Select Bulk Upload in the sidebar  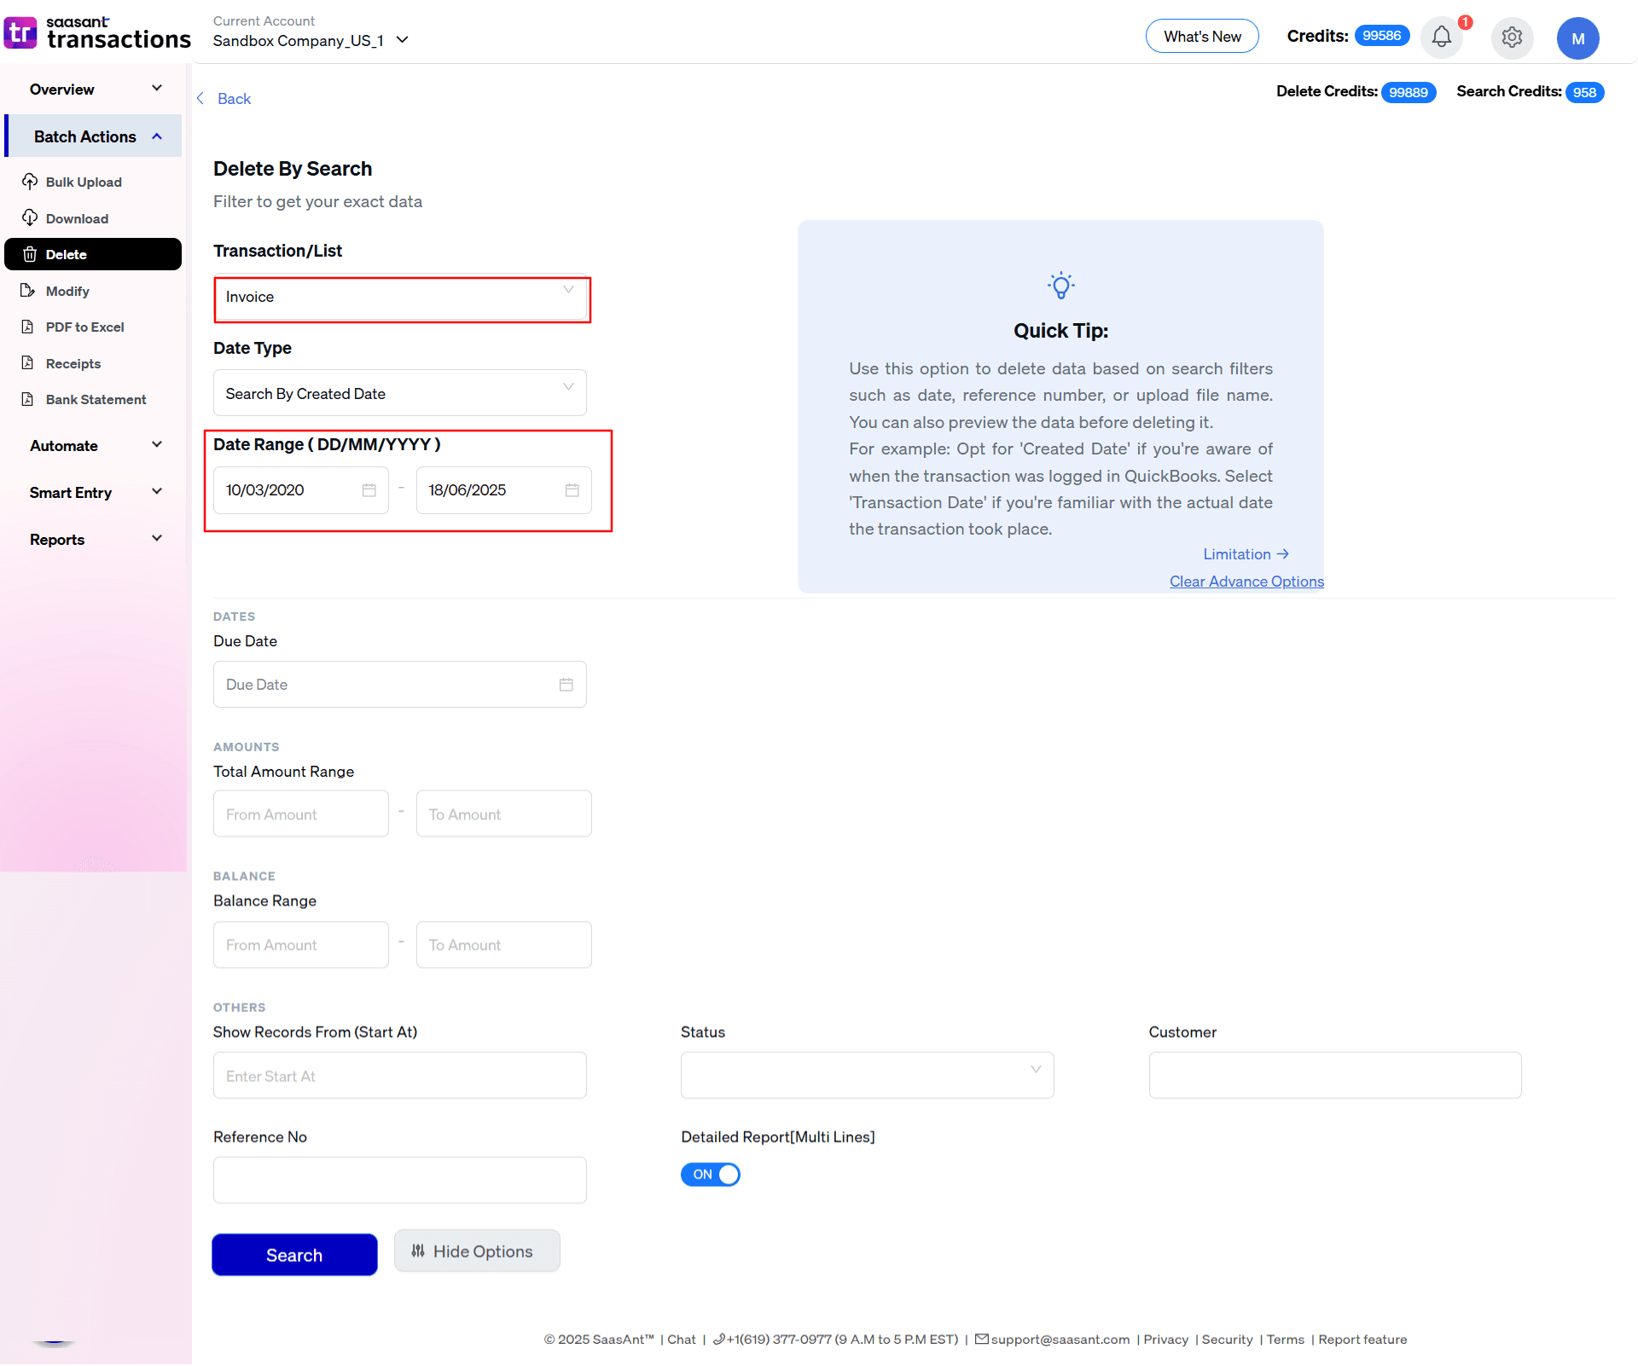pyautogui.click(x=84, y=182)
